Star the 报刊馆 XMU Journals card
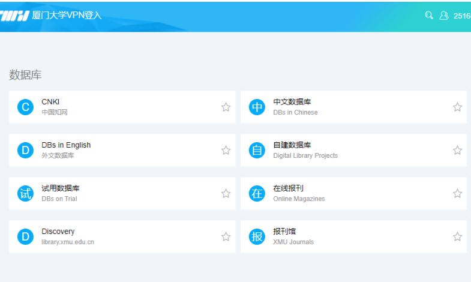This screenshot has width=471, height=282. [457, 236]
